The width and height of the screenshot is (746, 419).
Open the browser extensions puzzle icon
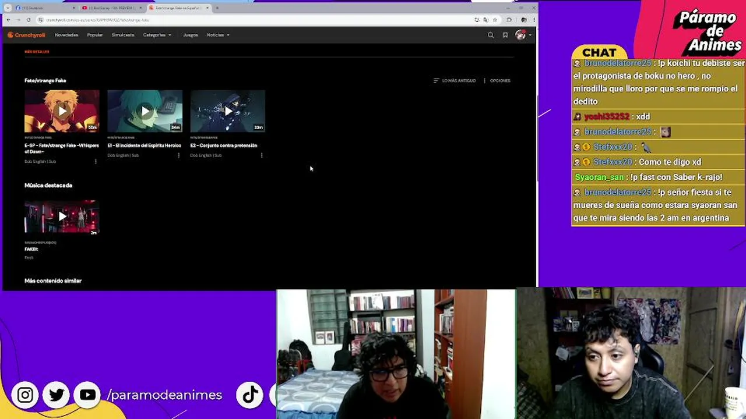tap(509, 20)
